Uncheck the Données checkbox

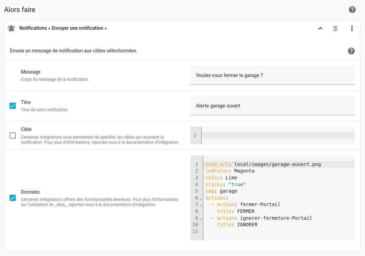13,198
